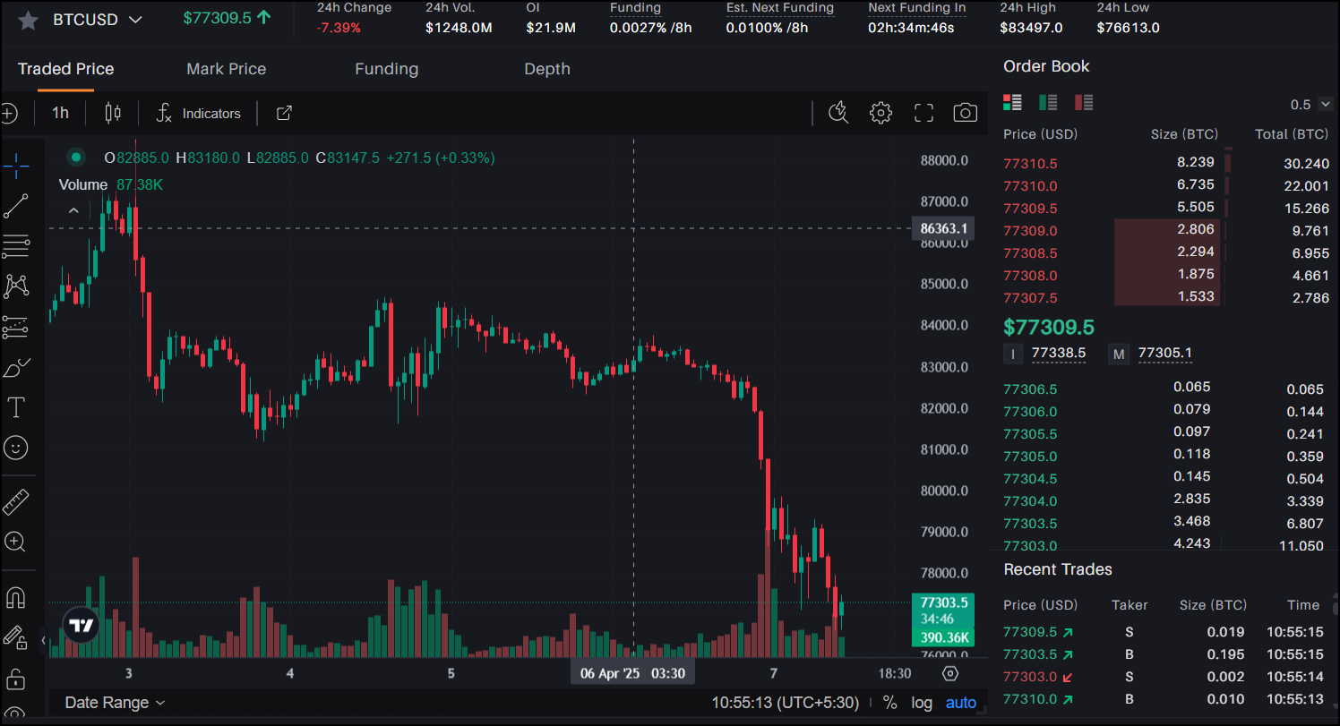Enable magnet mode for drawings
Image resolution: width=1340 pixels, height=726 pixels.
(x=17, y=597)
